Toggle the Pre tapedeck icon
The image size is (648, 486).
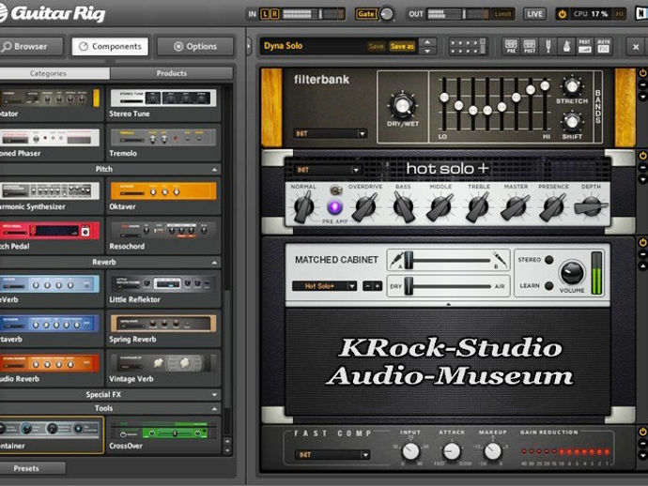[511, 46]
